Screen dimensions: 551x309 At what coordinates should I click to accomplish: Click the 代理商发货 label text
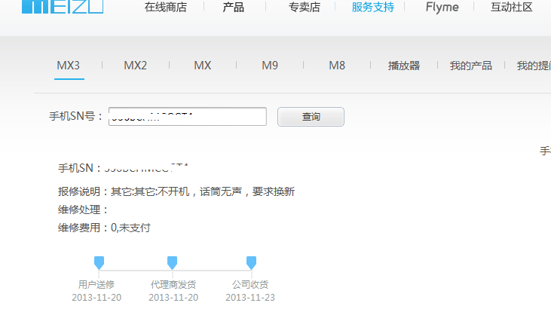(x=173, y=284)
